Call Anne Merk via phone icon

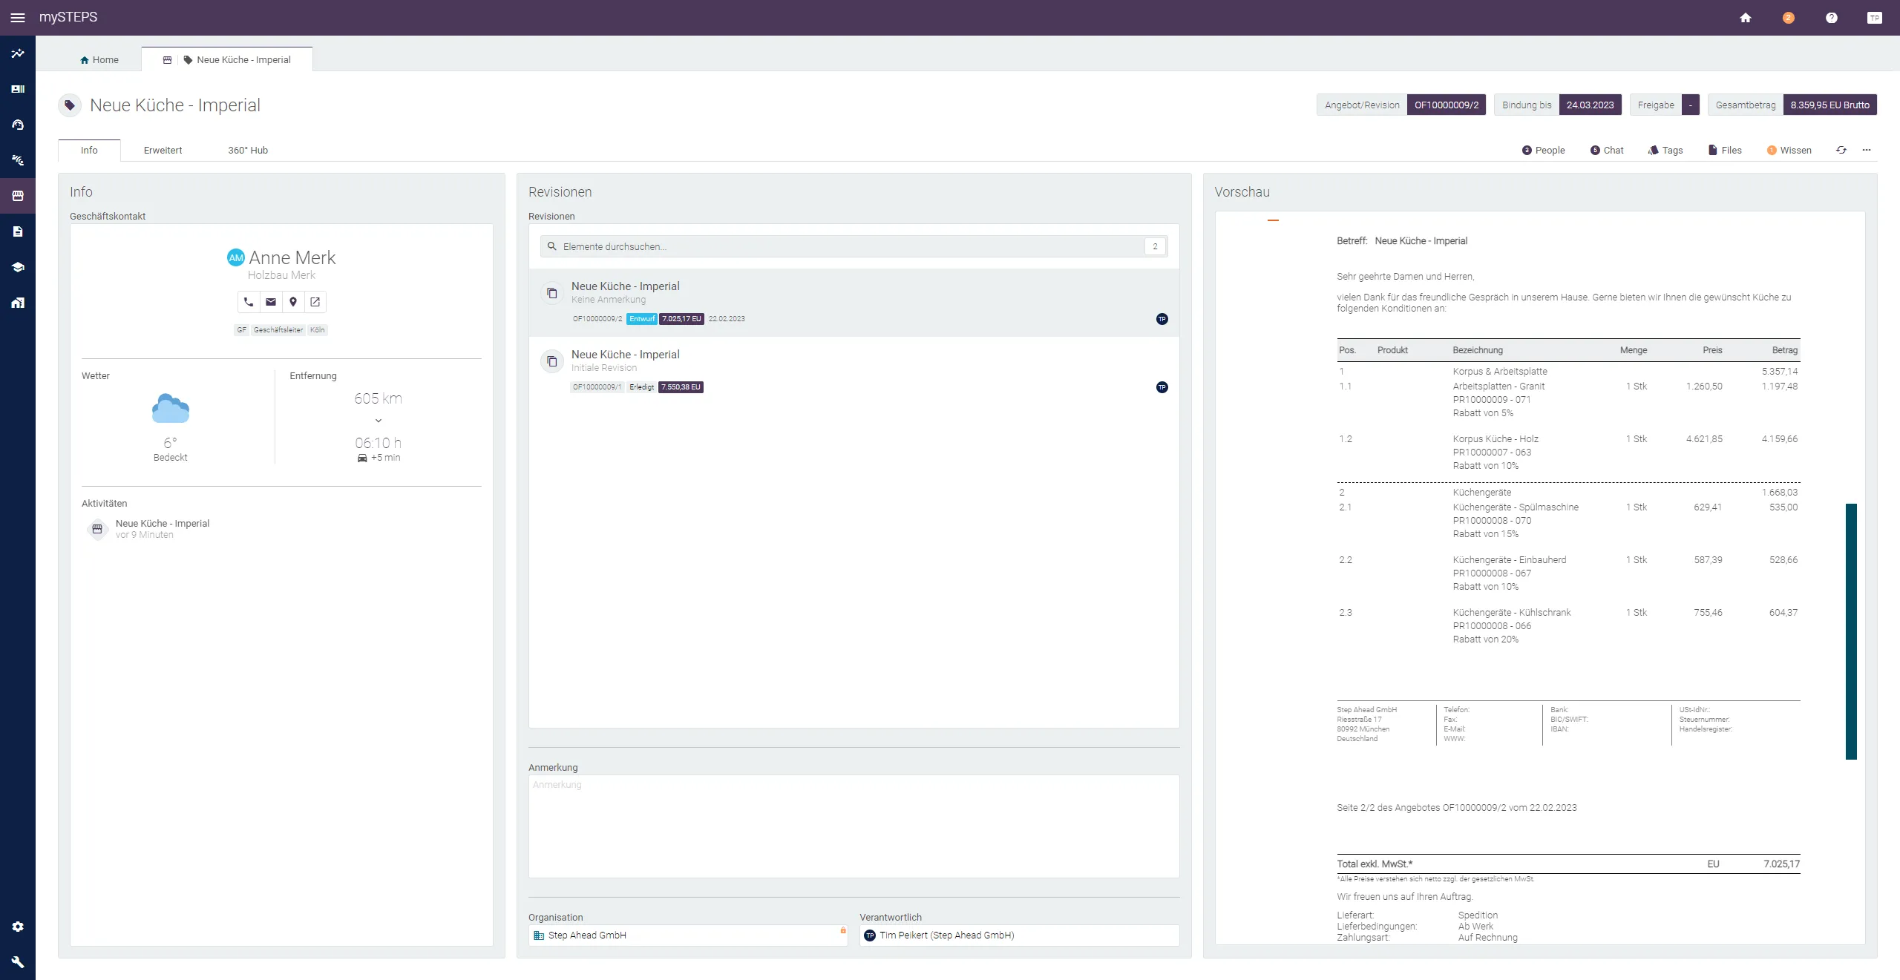(x=249, y=302)
